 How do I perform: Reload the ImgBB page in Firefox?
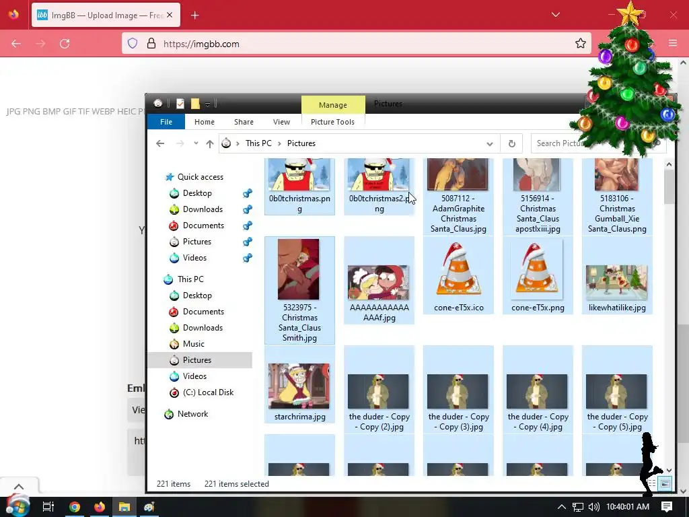(x=65, y=44)
